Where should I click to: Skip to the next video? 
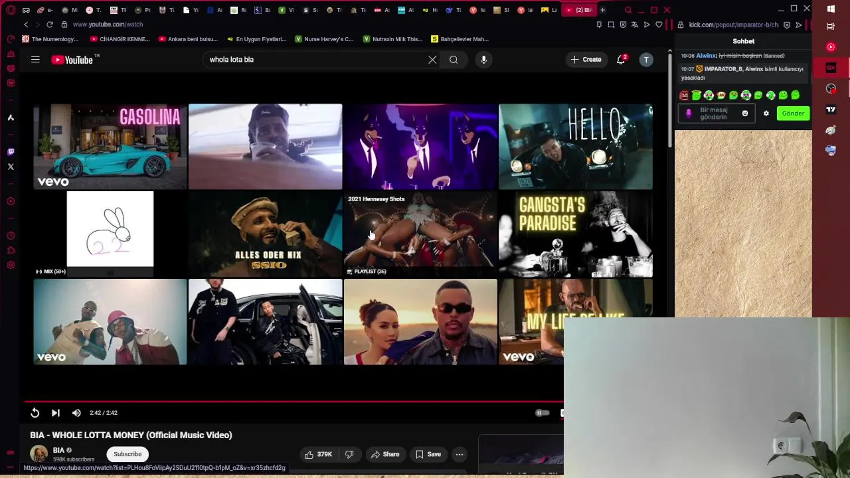coord(56,413)
